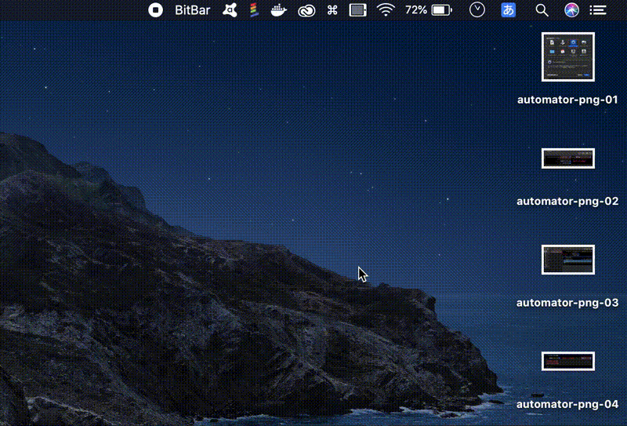Select the automator-png-04 file thumbnail
This screenshot has width=627, height=426.
(x=568, y=361)
